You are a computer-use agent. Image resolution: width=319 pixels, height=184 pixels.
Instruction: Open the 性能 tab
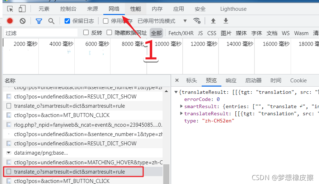(136, 9)
